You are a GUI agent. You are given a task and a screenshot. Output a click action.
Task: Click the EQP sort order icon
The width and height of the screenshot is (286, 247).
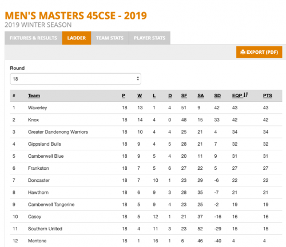click(x=246, y=95)
